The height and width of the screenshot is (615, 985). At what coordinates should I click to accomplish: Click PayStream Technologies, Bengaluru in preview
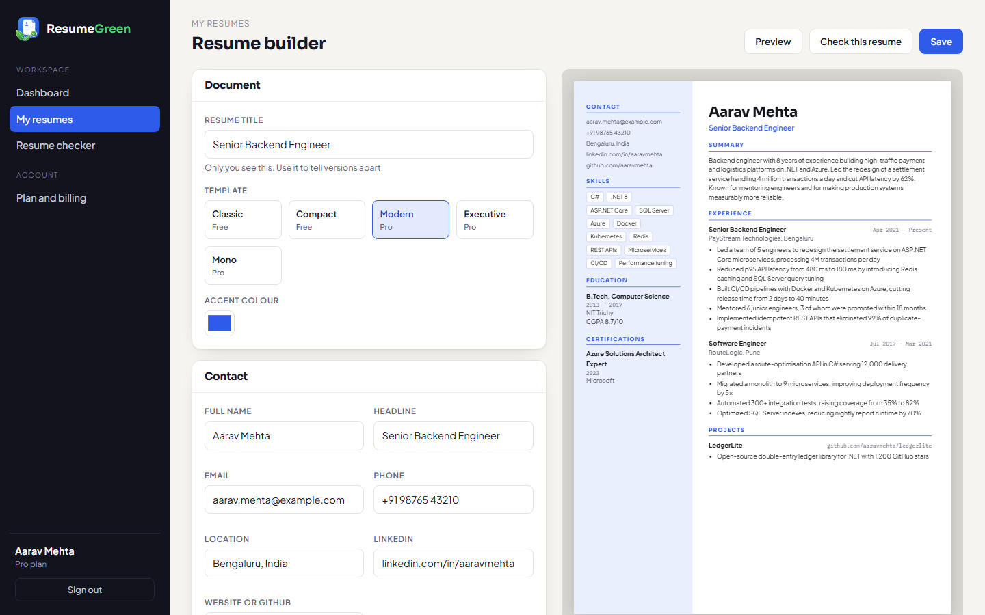pos(761,238)
